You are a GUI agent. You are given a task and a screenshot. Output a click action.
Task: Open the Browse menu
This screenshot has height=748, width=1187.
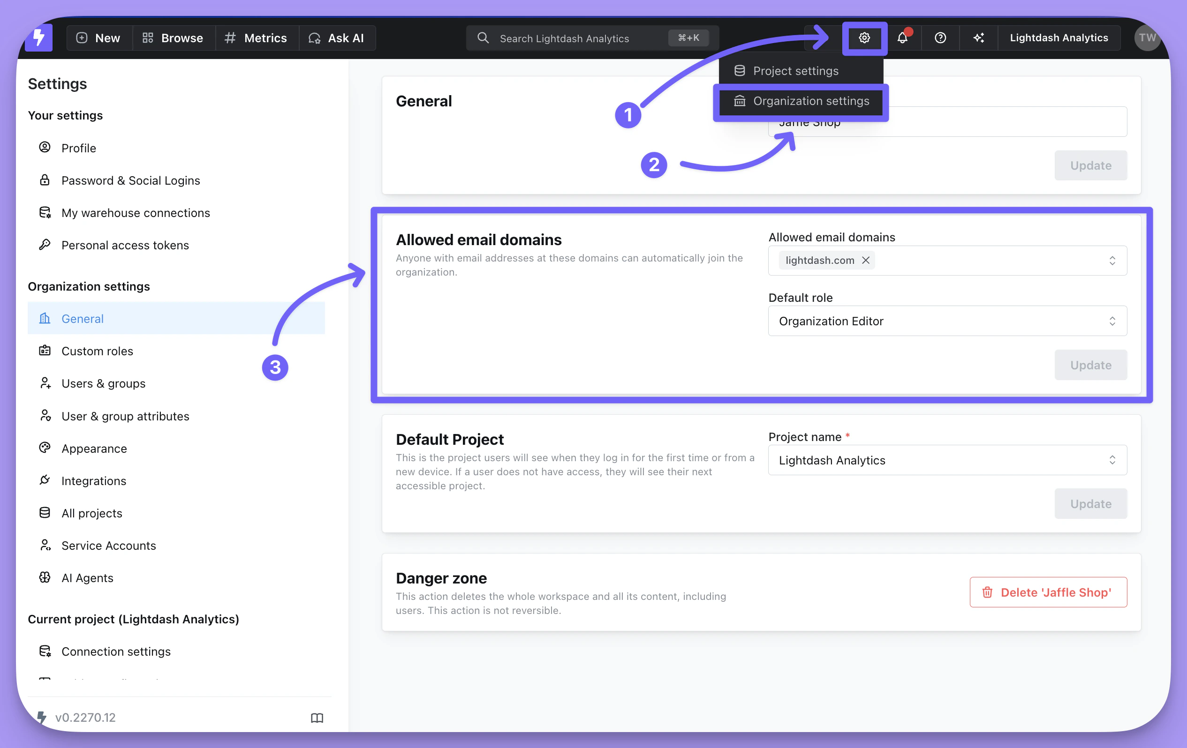[x=173, y=38]
